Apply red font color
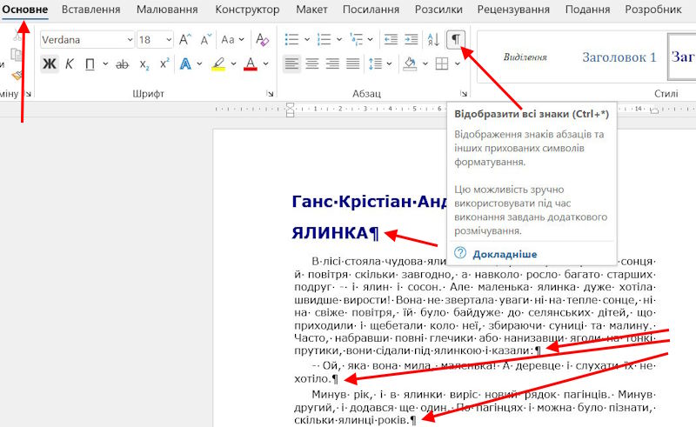 point(251,63)
